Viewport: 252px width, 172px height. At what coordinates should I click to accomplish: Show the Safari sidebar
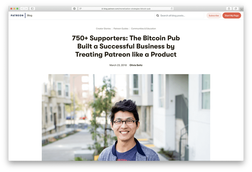click(32, 9)
